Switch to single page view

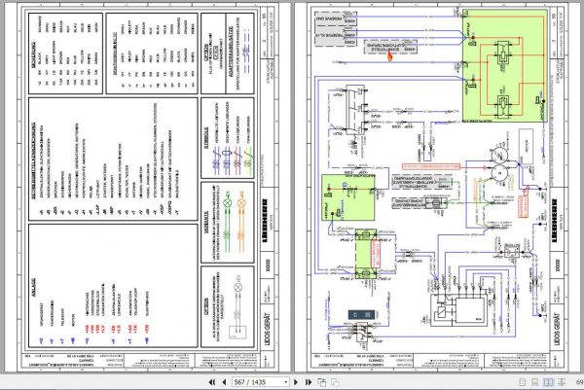pos(522,382)
